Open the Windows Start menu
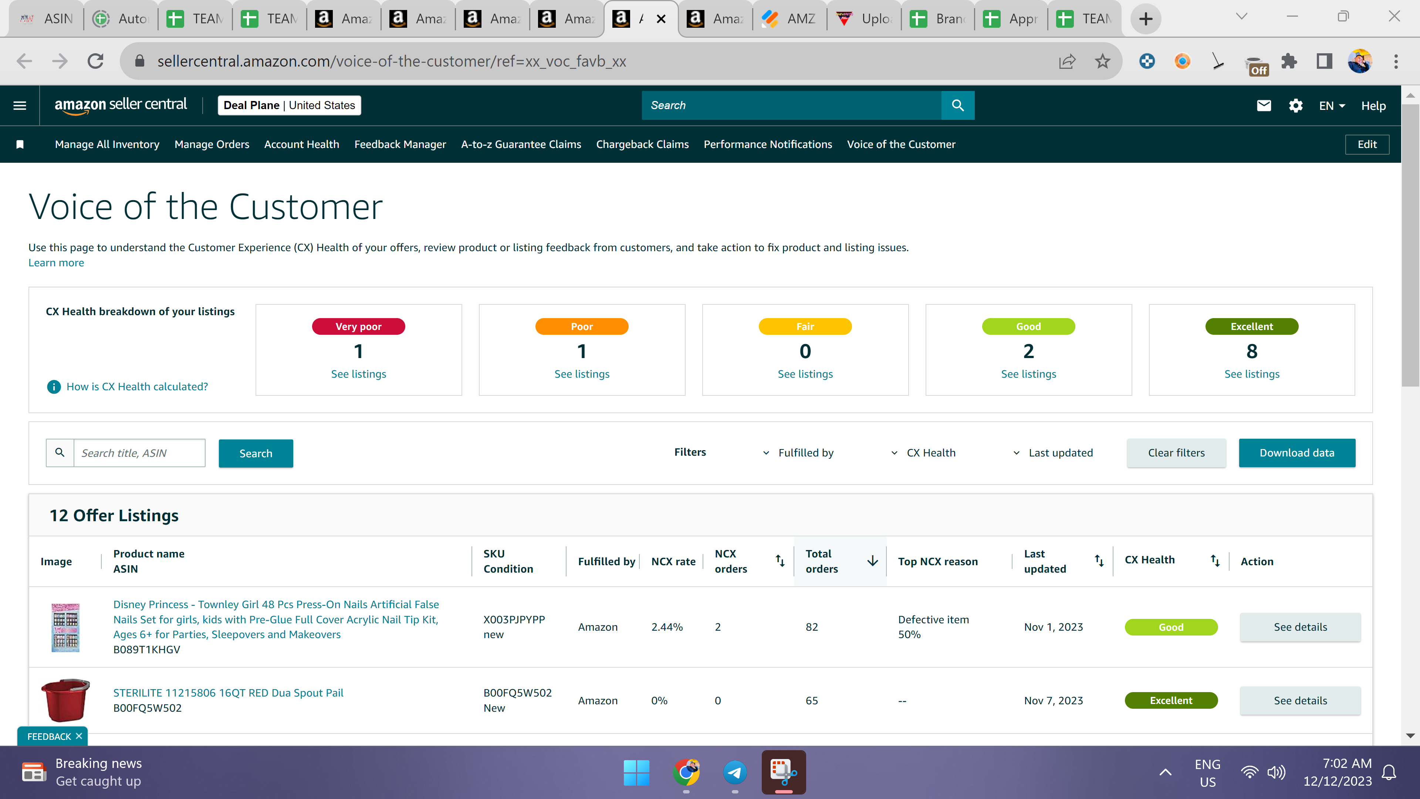Viewport: 1420px width, 799px height. 637,772
